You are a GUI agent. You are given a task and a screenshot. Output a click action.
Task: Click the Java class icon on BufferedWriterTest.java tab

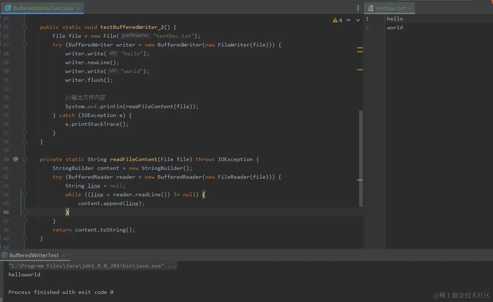(x=8, y=8)
